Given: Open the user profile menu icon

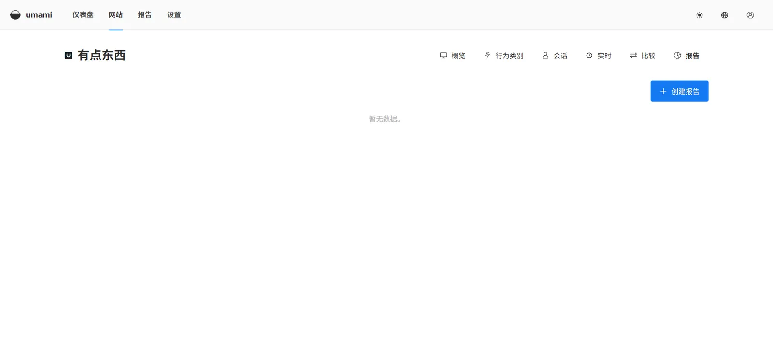Looking at the screenshot, I should tap(750, 15).
